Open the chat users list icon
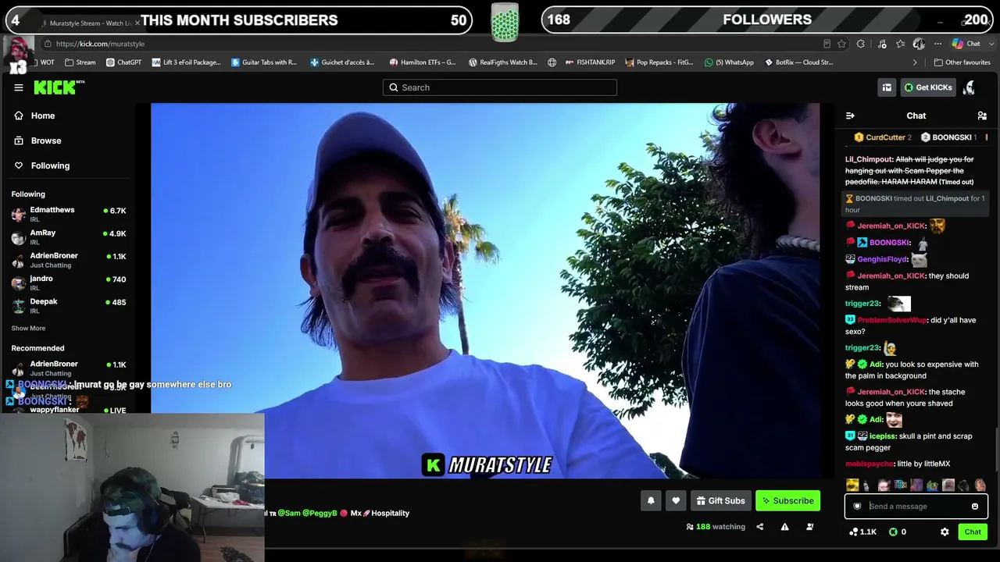 982,116
